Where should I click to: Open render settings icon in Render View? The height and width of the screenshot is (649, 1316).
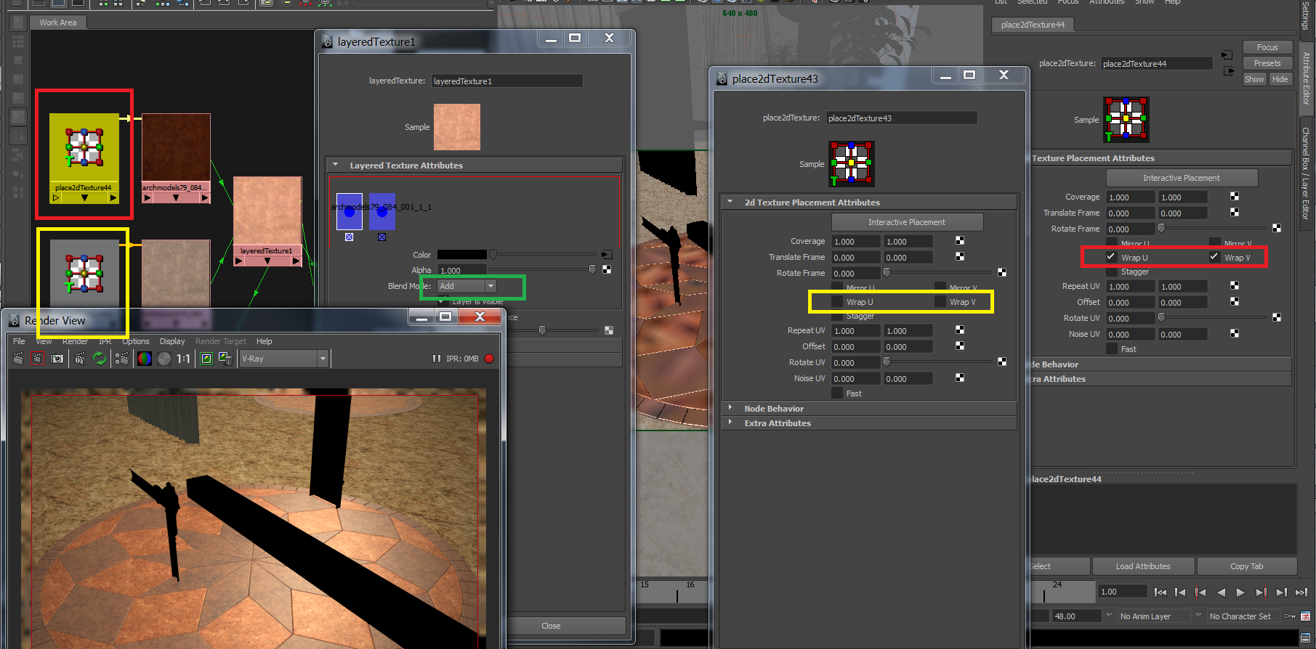coord(121,359)
